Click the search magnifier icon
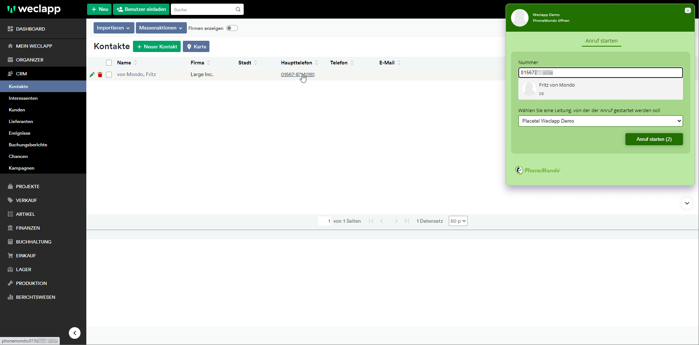 (x=238, y=9)
